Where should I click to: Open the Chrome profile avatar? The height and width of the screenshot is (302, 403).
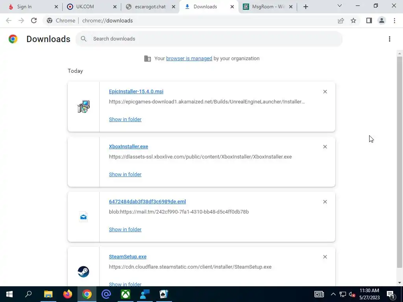(382, 20)
